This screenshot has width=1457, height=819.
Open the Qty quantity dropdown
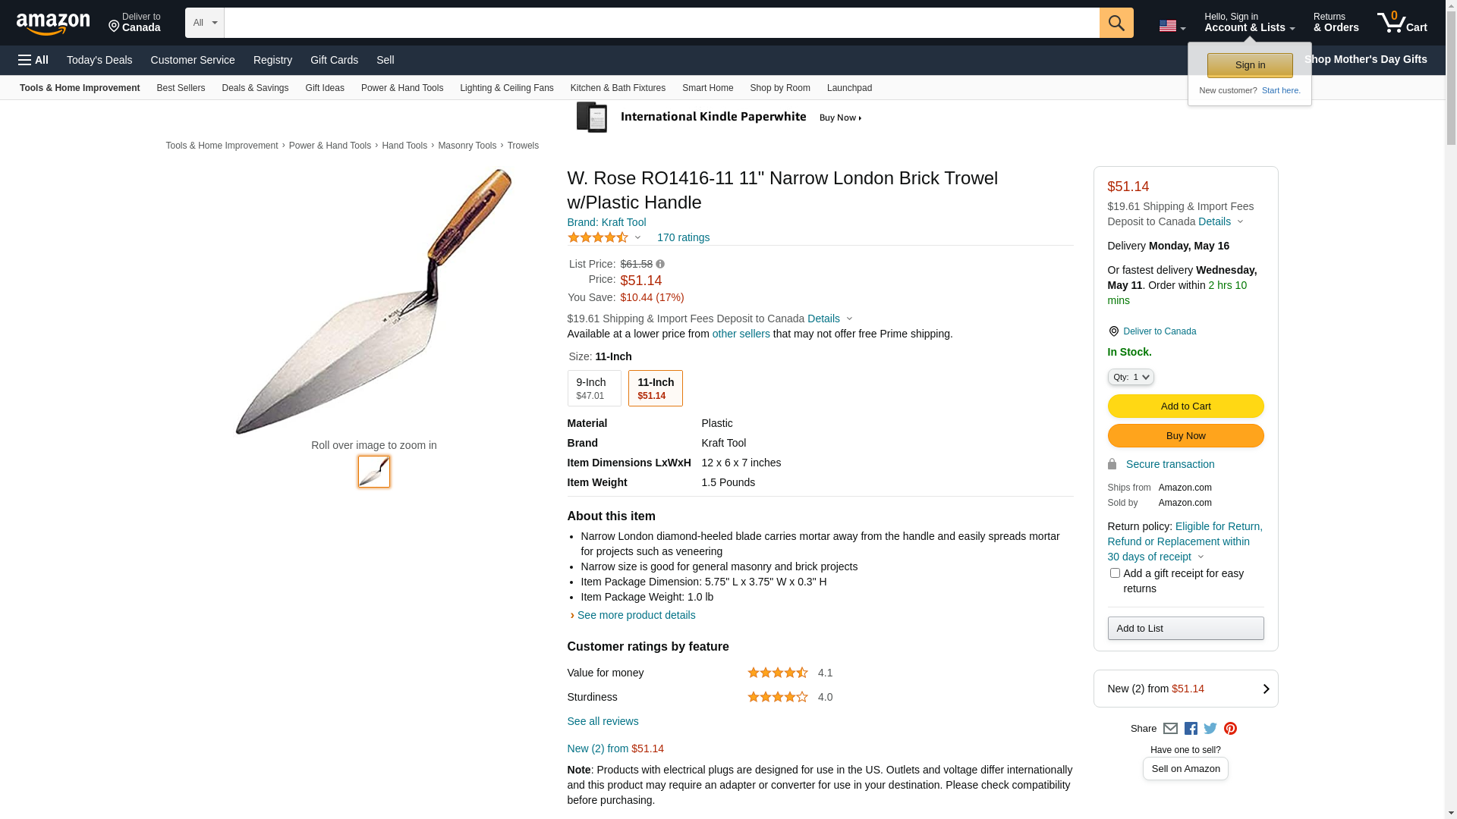[1130, 377]
